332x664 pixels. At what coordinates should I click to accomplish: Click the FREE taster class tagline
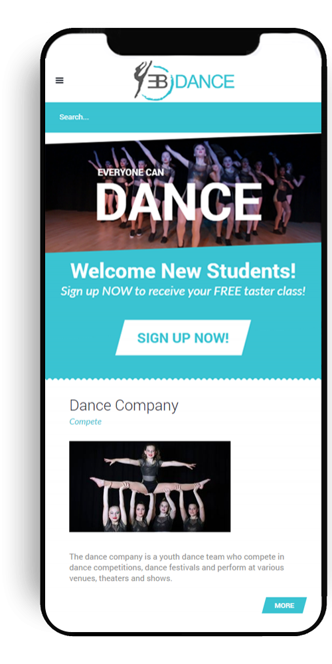coord(183,291)
